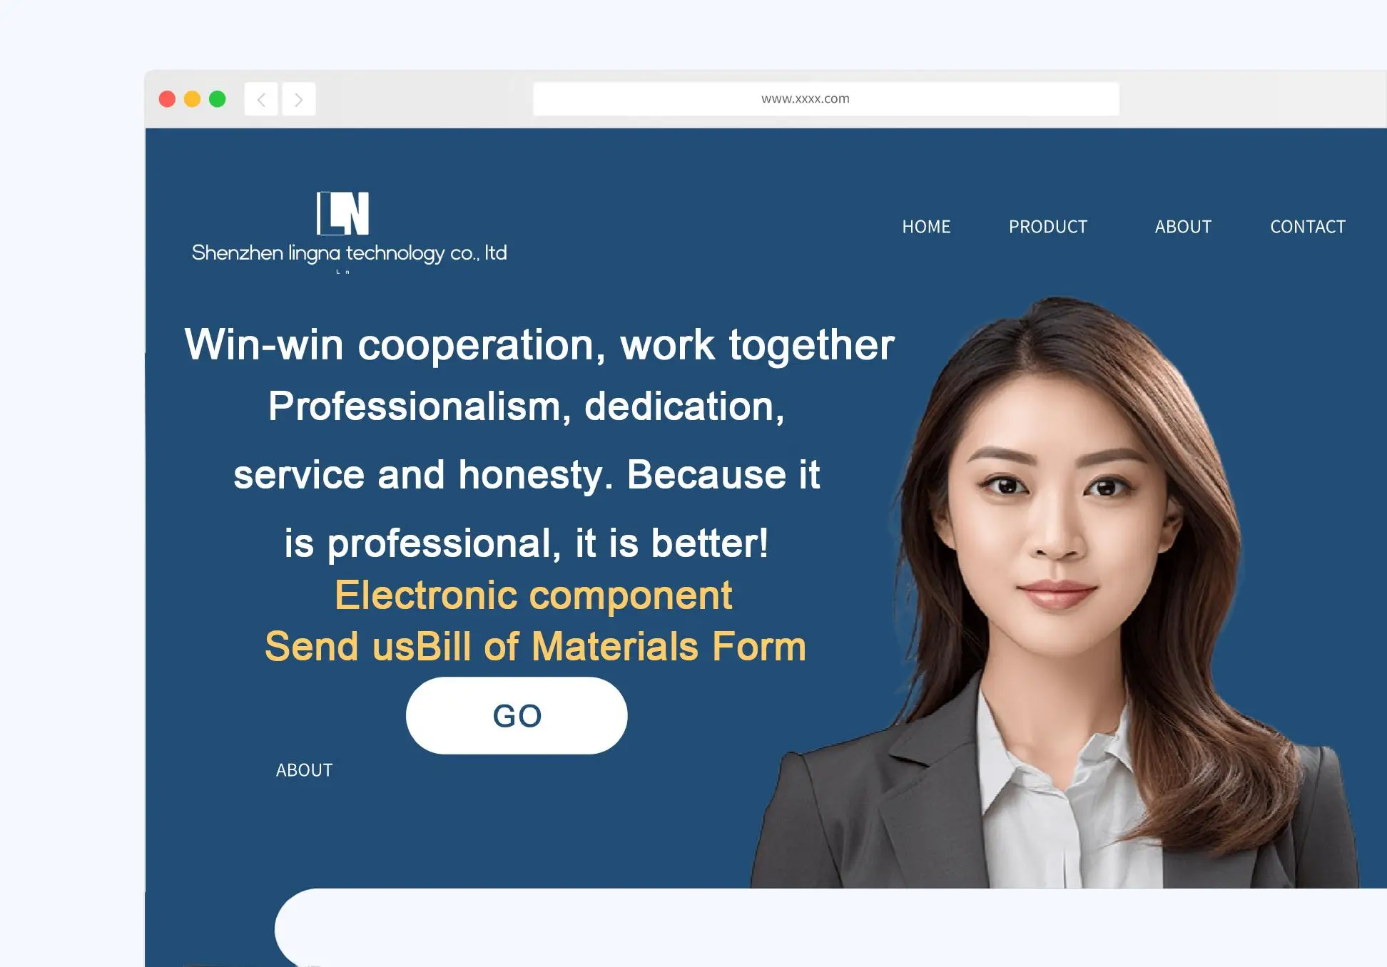Click Send usBill of Materials Form
Screen dimensions: 1387x967
[535, 647]
